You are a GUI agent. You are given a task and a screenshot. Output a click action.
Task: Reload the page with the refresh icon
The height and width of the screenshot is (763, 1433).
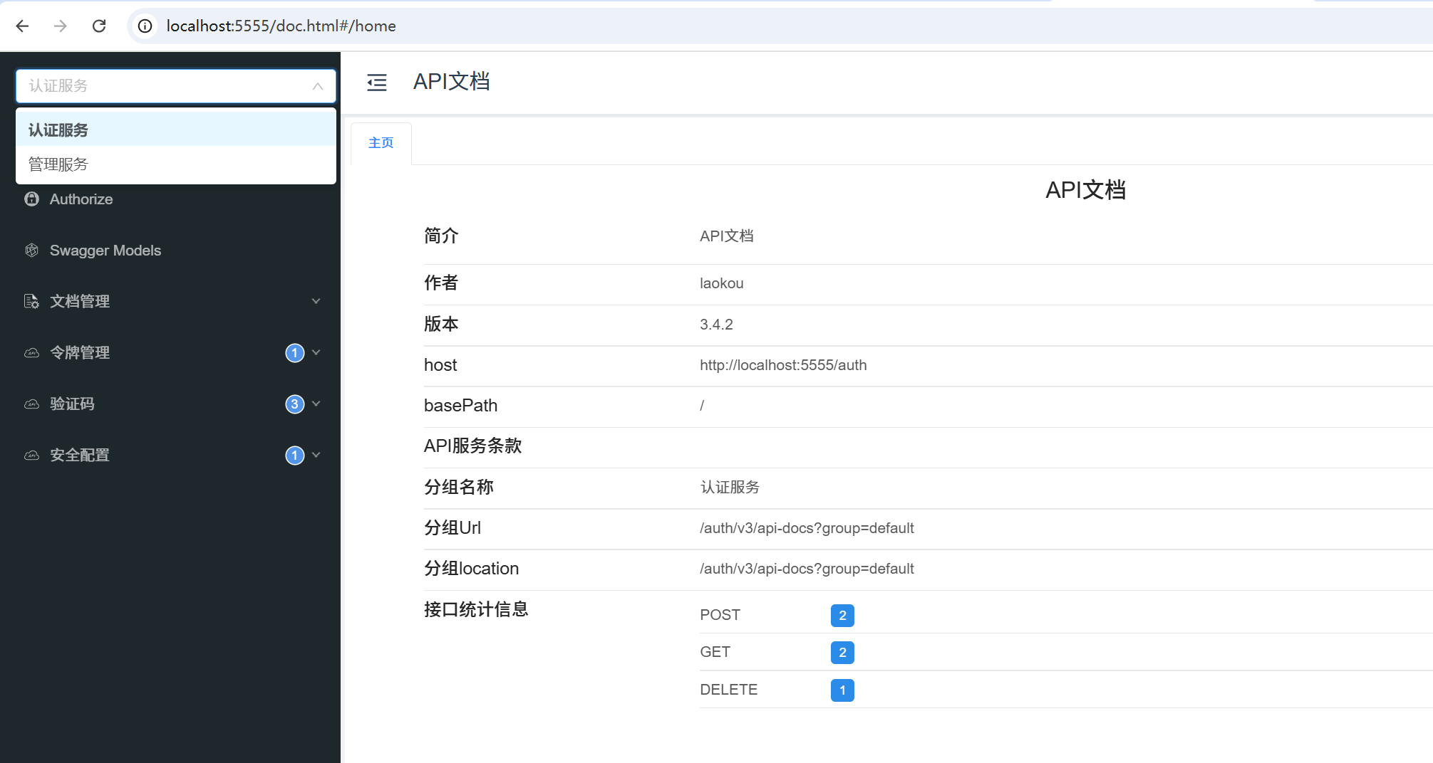point(99,26)
